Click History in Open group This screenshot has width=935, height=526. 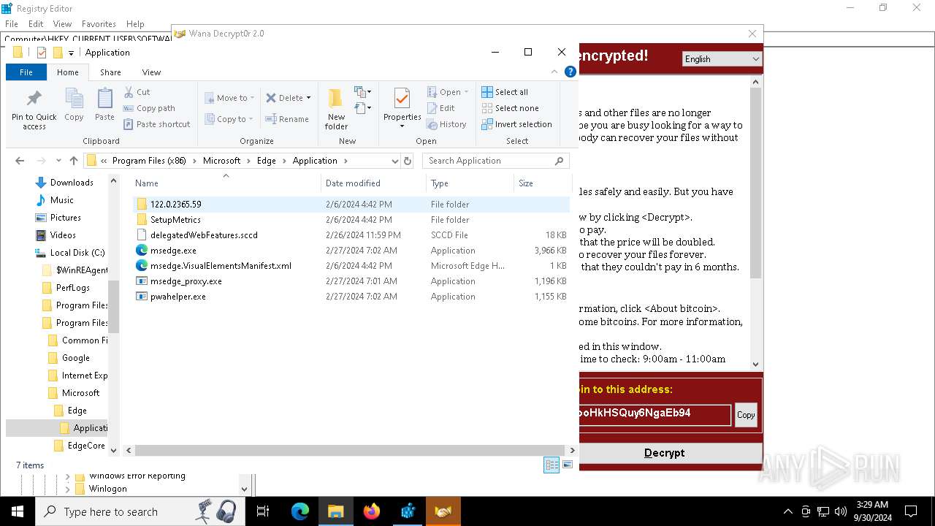pos(446,124)
